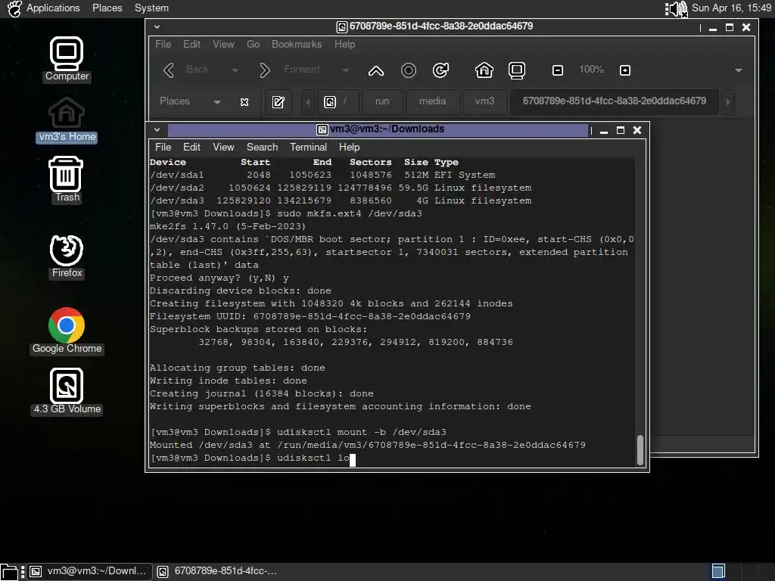Viewport: 775px width, 581px height.
Task: Select the 6708789e-851d-4fcc taskbar entry
Action: pos(217,572)
